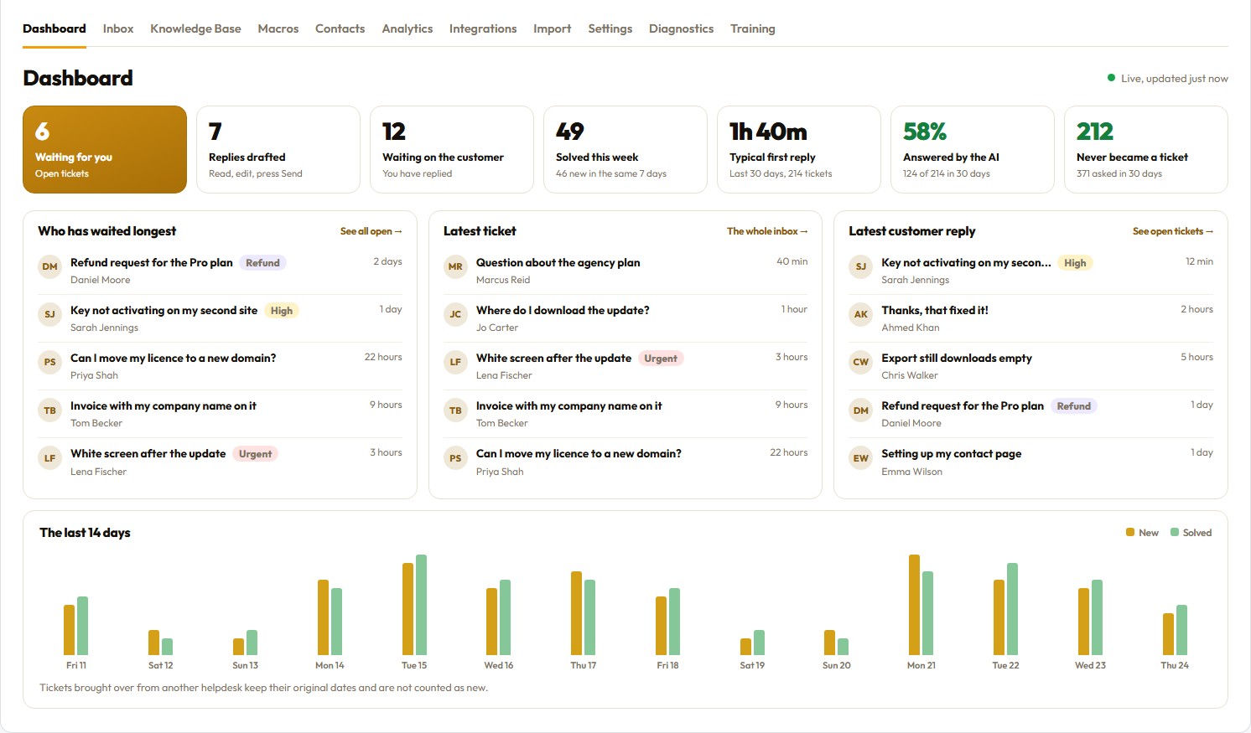Open The whole inbox link
This screenshot has height=733, width=1251.
point(767,231)
